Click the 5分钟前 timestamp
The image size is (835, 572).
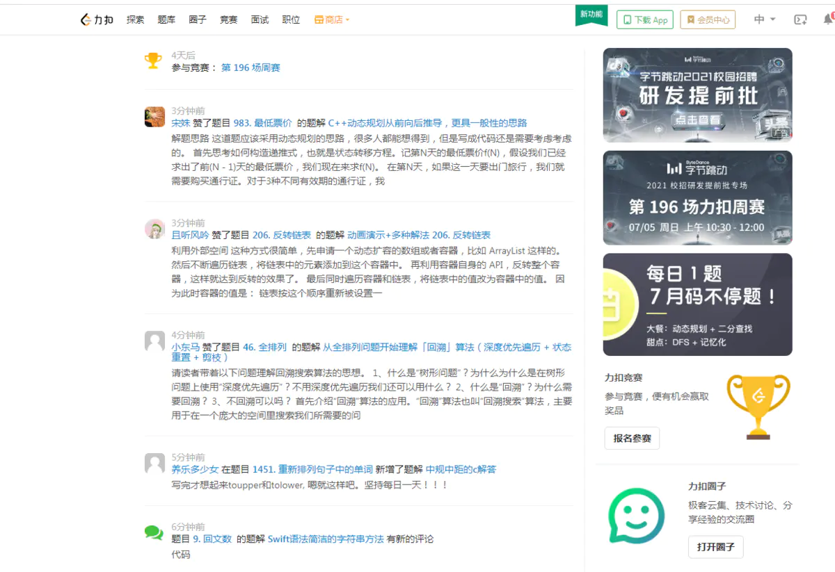pyautogui.click(x=189, y=457)
